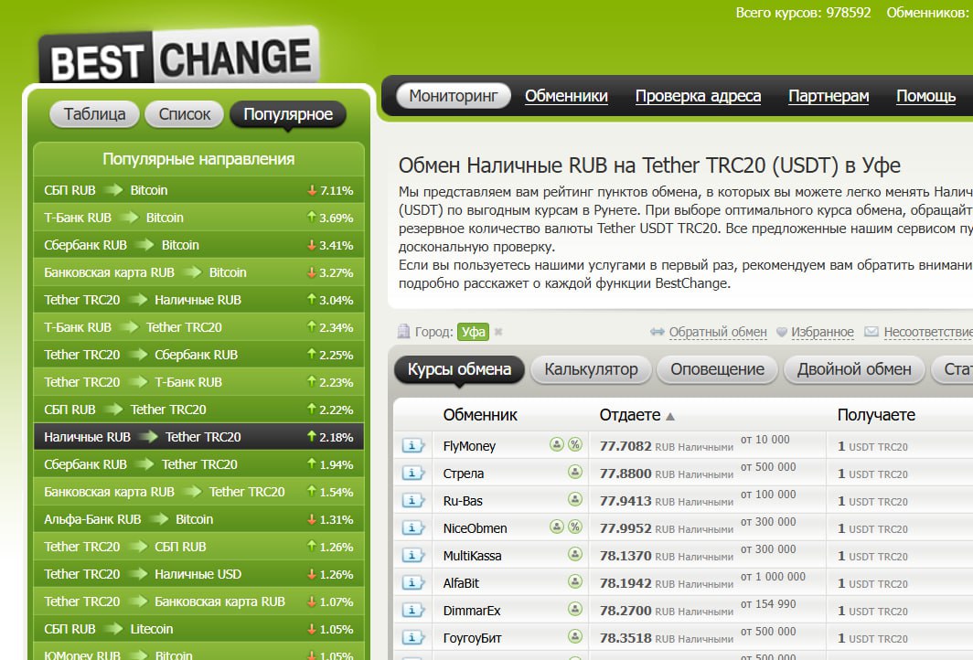The height and width of the screenshot is (660, 973).
Task: Select Наличные RUB to Tether TRC20 direction
Action: (x=198, y=437)
